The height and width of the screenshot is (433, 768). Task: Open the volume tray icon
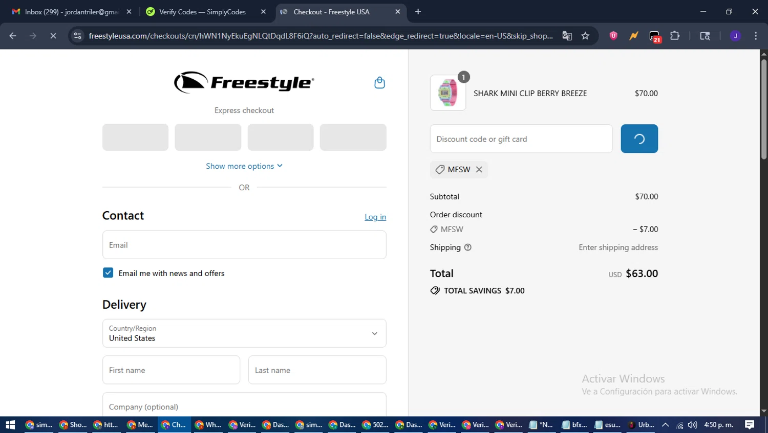point(692,425)
